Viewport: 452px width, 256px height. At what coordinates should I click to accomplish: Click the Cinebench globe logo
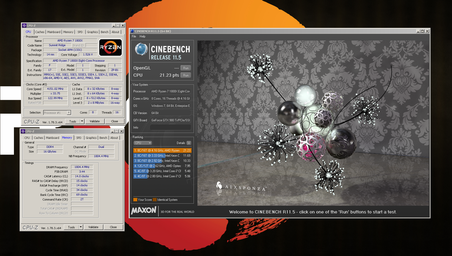pos(141,49)
